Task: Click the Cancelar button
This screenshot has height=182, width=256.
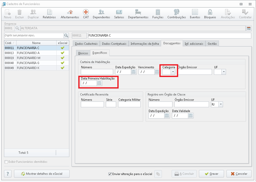Action: coord(239,174)
